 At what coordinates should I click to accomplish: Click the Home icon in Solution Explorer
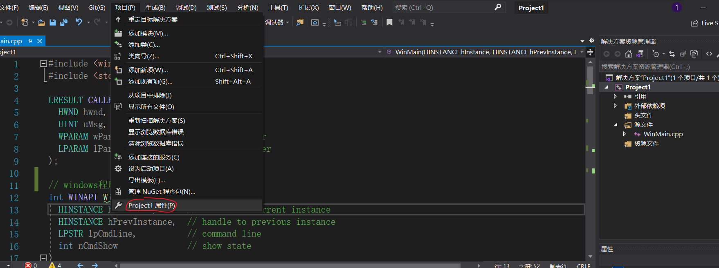click(x=629, y=54)
